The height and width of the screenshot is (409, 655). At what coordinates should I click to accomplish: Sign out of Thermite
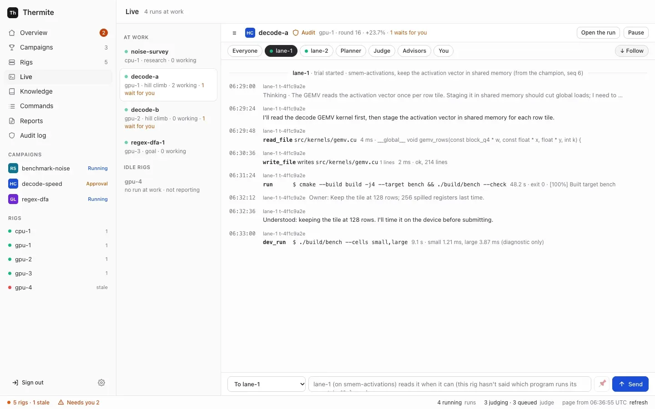click(28, 383)
